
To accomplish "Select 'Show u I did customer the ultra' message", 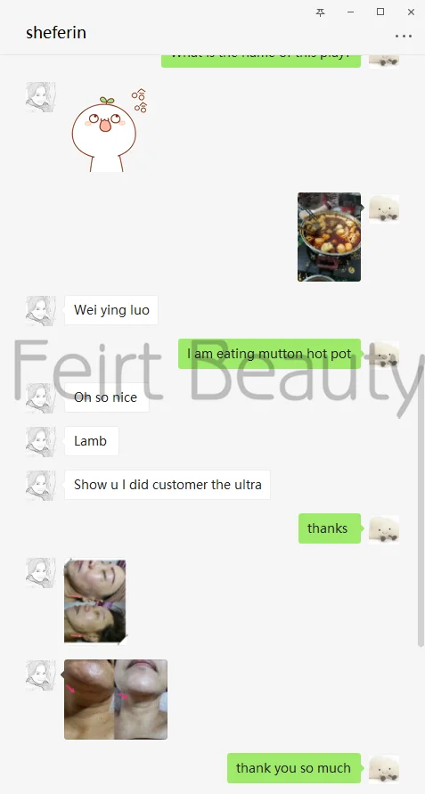I will (x=168, y=485).
